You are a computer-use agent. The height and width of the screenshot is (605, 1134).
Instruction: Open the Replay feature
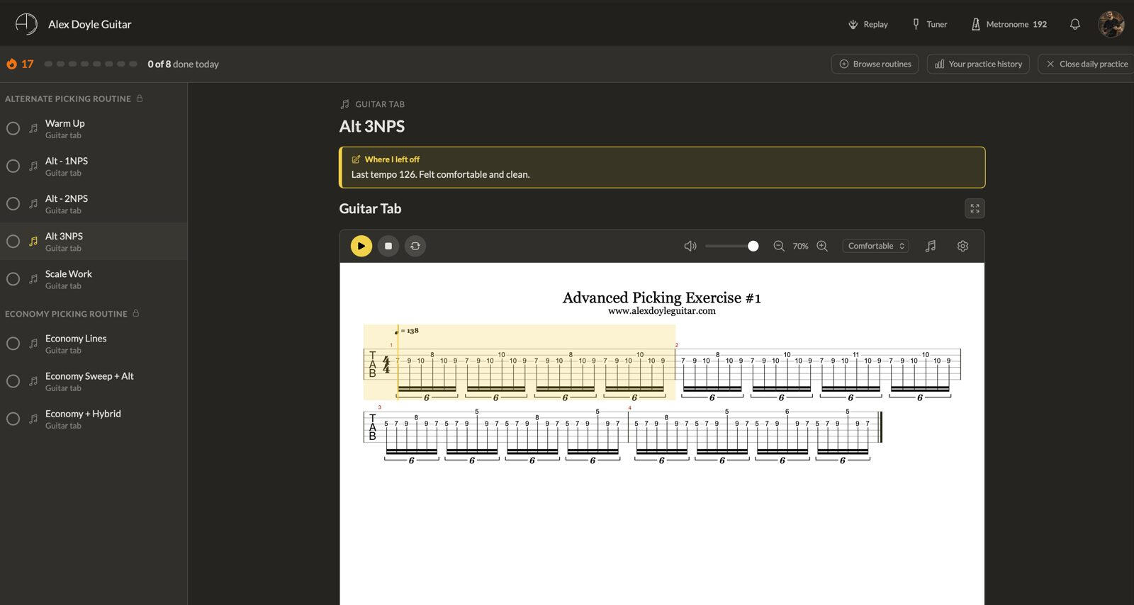click(868, 24)
